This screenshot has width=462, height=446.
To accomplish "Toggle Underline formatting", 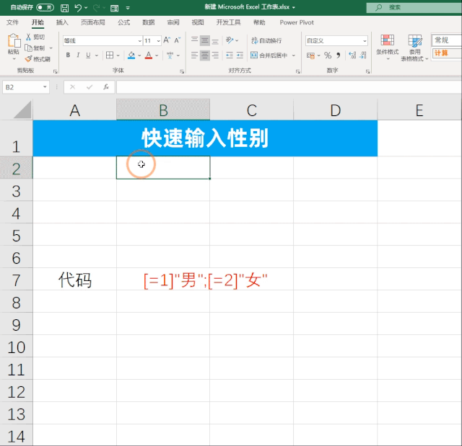I will click(88, 55).
